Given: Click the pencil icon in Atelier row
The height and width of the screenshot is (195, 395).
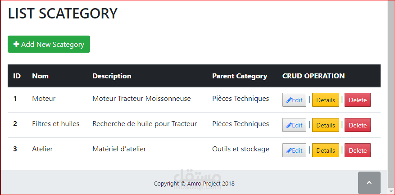Looking at the screenshot, I should pos(289,150).
